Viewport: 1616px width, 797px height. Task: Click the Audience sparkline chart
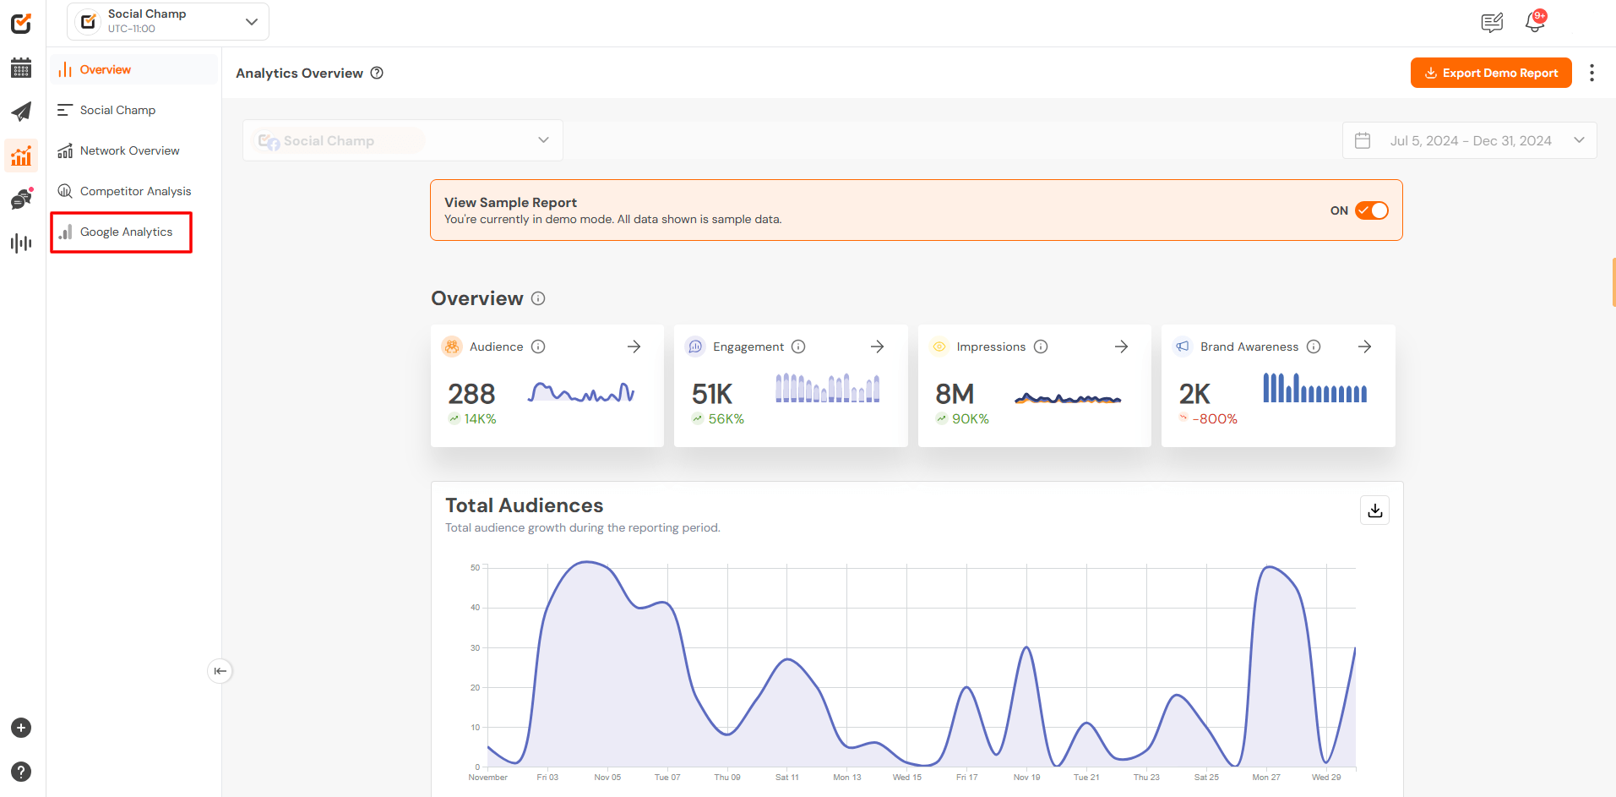[581, 392]
